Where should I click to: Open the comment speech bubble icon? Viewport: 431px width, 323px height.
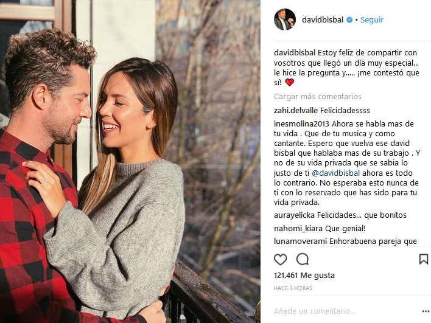[303, 259]
